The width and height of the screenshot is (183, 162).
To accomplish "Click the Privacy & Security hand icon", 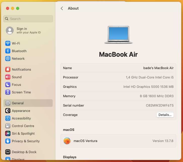I will [x=8, y=141].
